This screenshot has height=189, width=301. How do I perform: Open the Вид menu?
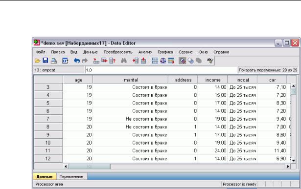[74, 52]
